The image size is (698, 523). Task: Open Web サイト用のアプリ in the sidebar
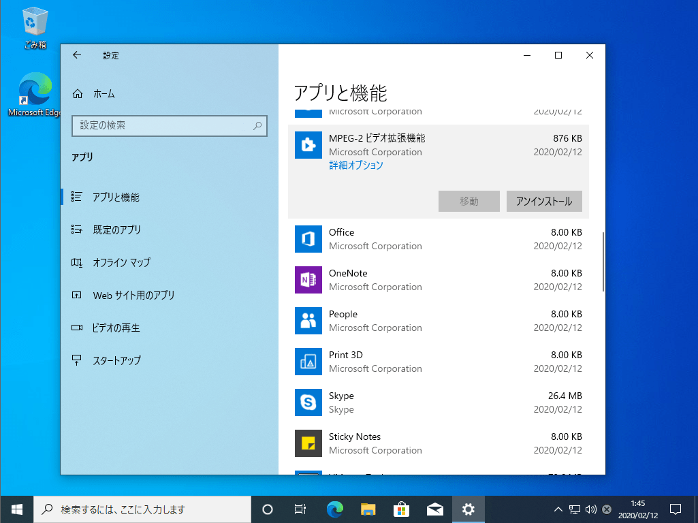169,295
